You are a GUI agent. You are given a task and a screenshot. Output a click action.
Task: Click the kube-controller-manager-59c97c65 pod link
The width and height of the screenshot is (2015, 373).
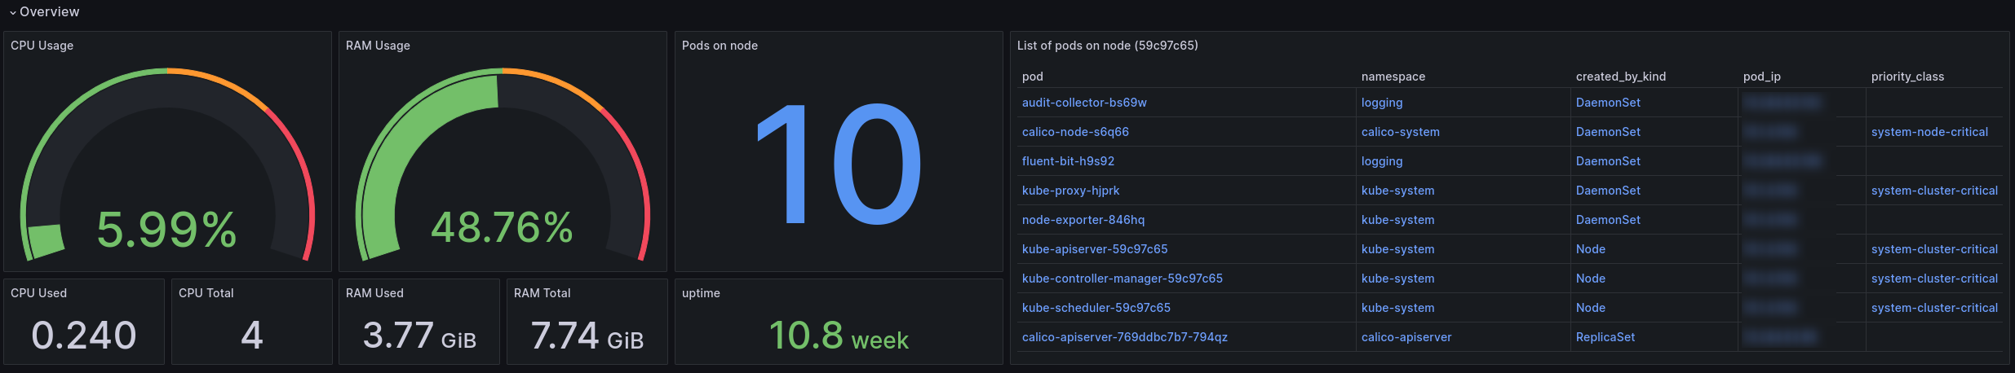[1122, 279]
